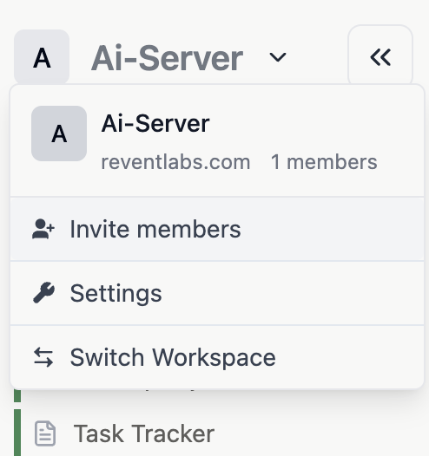This screenshot has height=456, width=429.
Task: Click the document icon beside Task Tracker
Action: (45, 433)
